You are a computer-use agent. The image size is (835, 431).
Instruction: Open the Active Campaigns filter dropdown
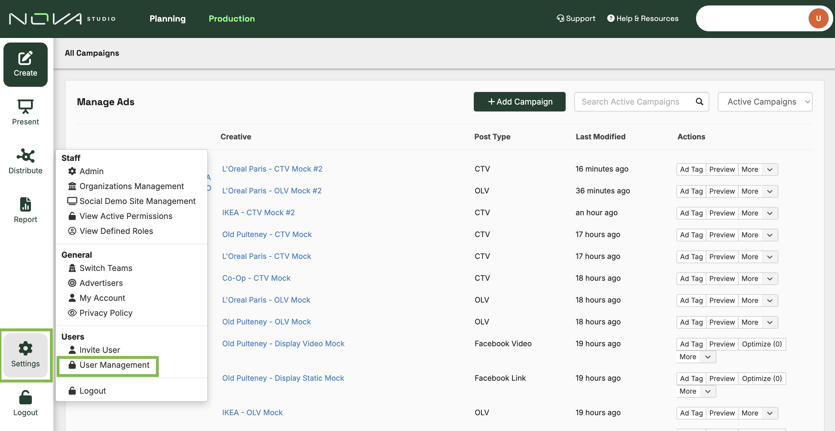pyautogui.click(x=765, y=101)
